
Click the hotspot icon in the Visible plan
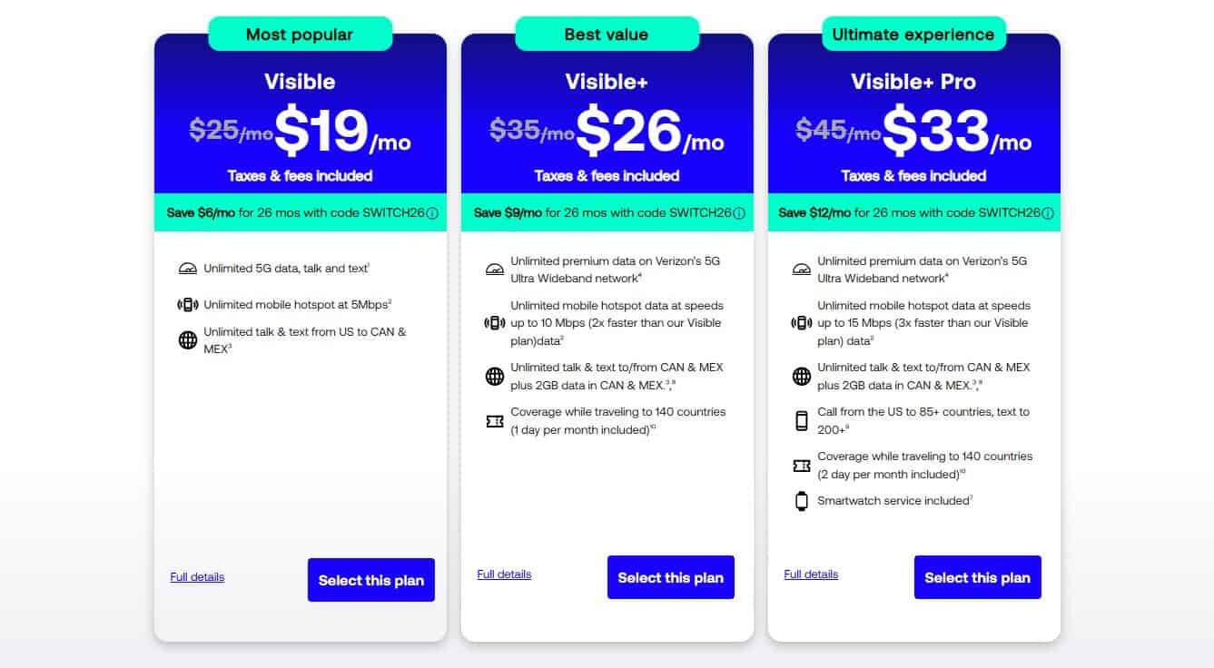point(188,305)
